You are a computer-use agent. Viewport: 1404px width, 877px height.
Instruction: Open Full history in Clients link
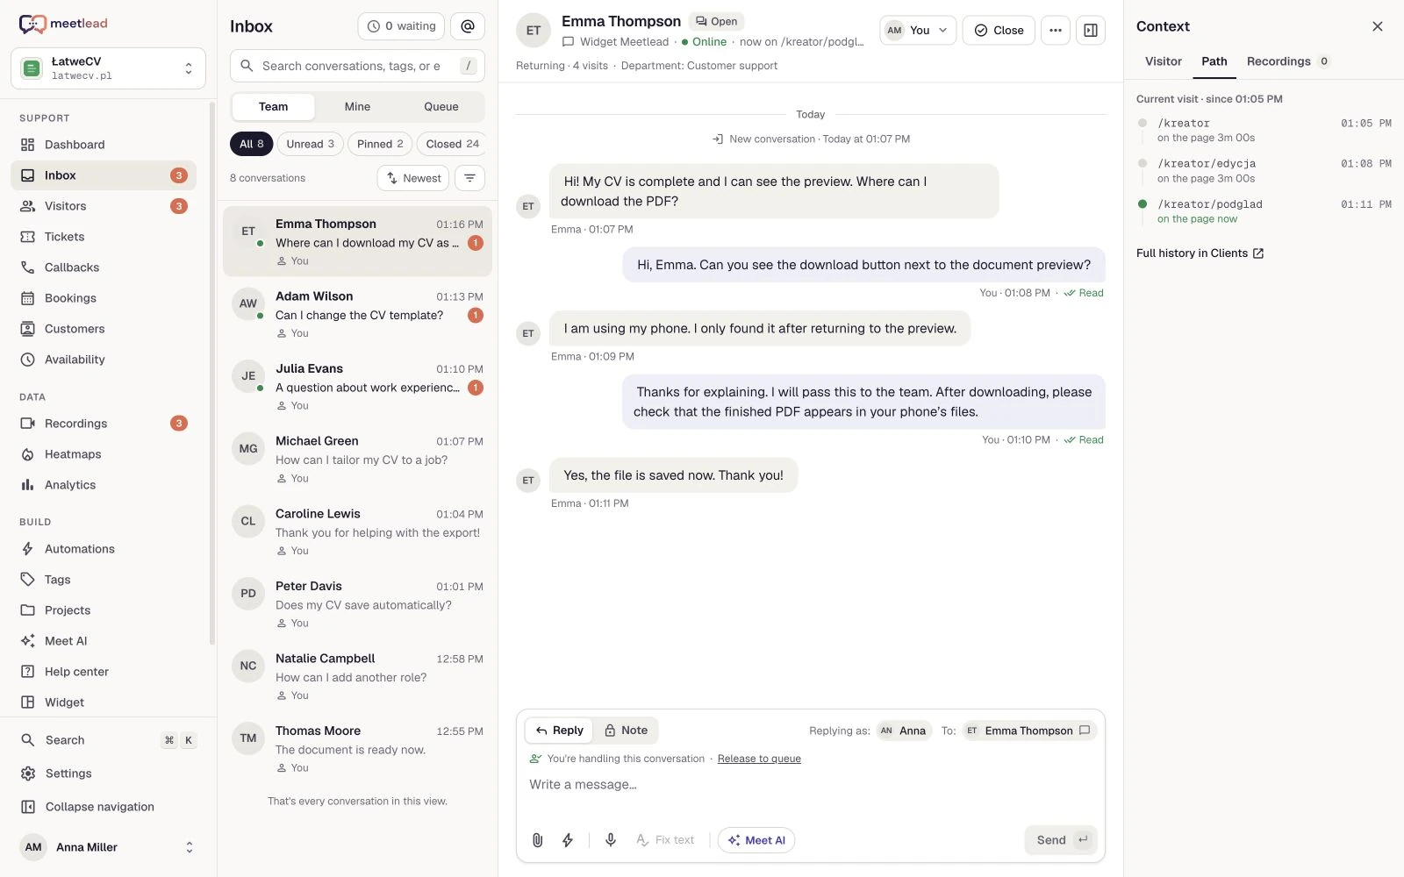coord(1200,253)
